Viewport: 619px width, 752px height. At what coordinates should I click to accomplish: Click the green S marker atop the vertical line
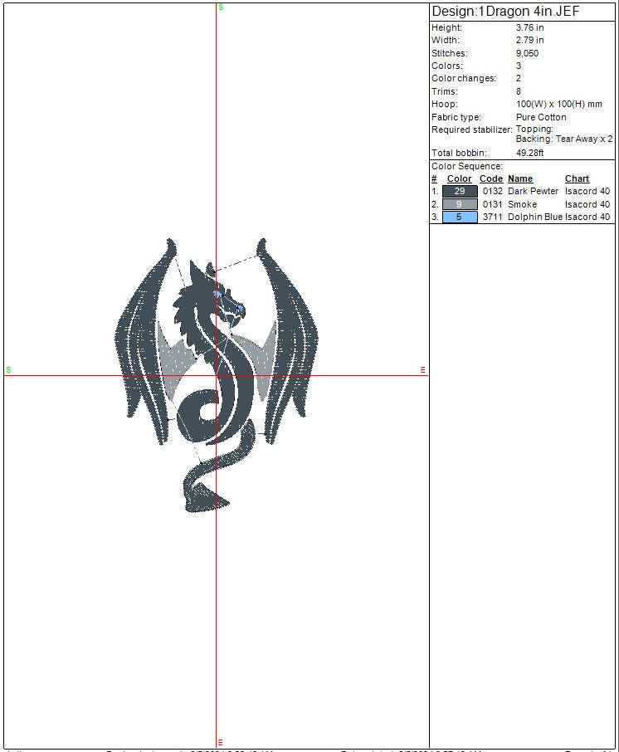(220, 7)
